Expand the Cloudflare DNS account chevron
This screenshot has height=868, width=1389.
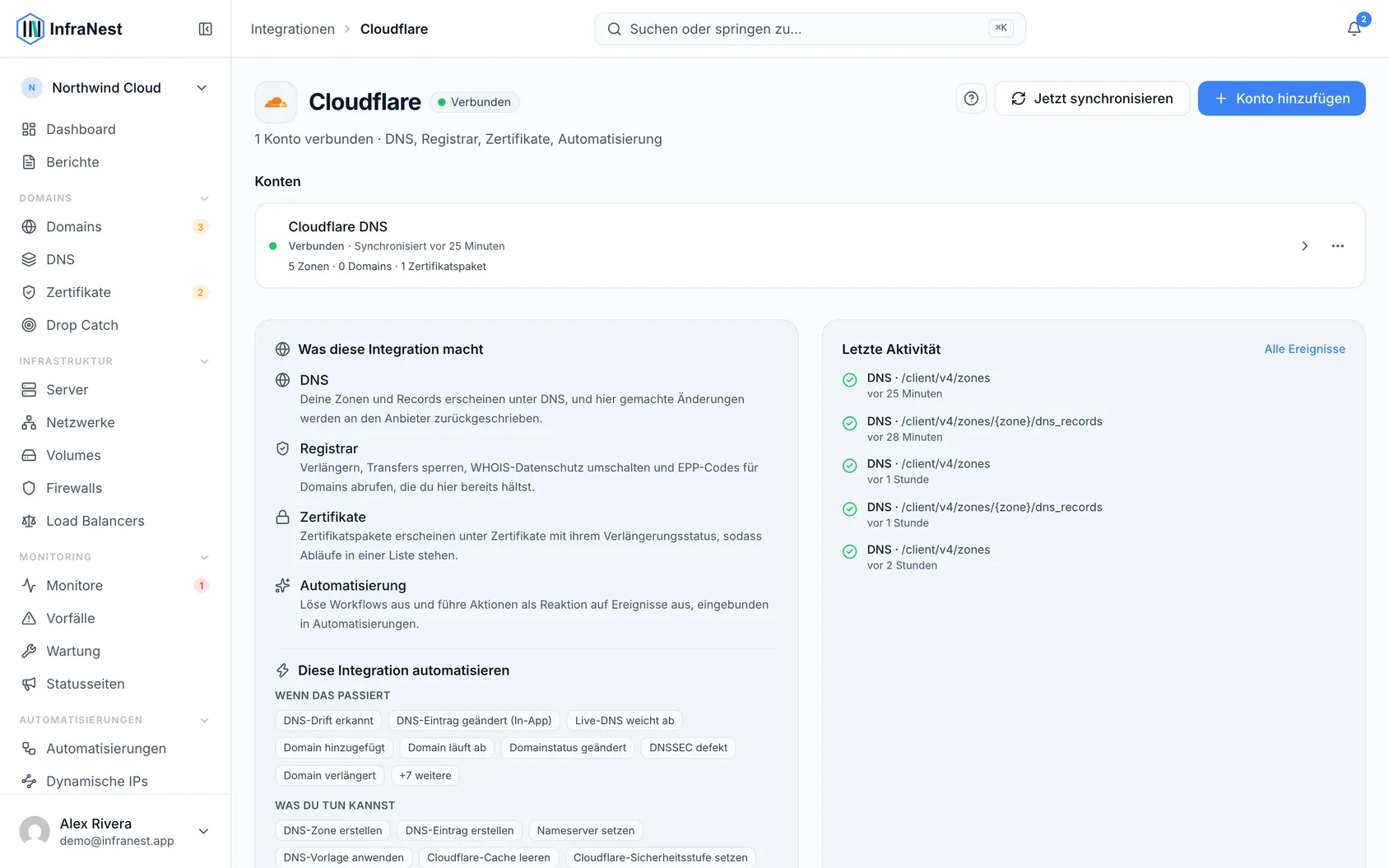click(1304, 246)
